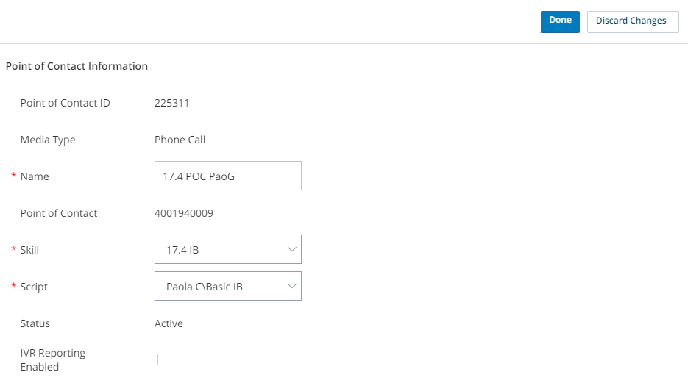The height and width of the screenshot is (383, 688).
Task: Click the Phone Call media type value
Action: tap(180, 140)
